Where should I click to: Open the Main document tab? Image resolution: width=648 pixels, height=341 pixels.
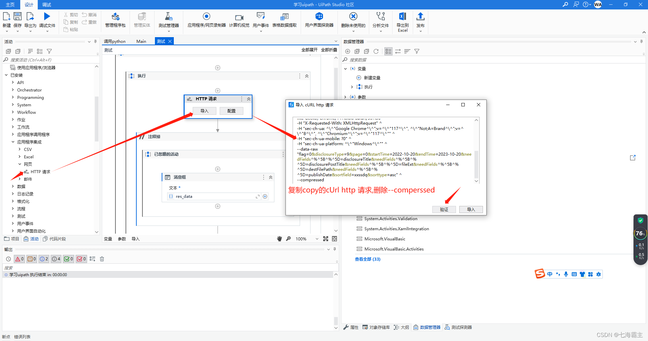141,41
